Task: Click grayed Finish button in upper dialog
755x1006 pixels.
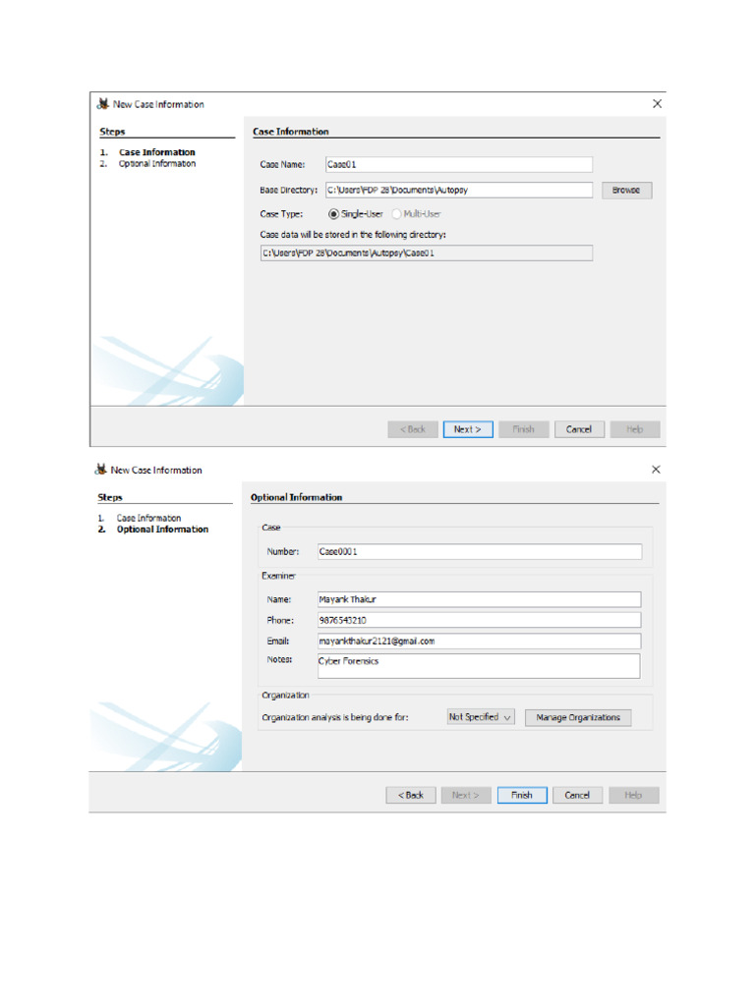Action: point(523,429)
